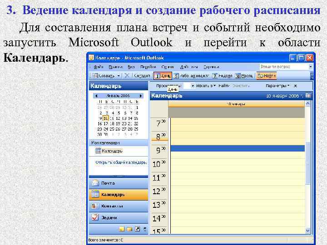
Task: Click the Outlook icon in title bar
Action: tap(91, 58)
